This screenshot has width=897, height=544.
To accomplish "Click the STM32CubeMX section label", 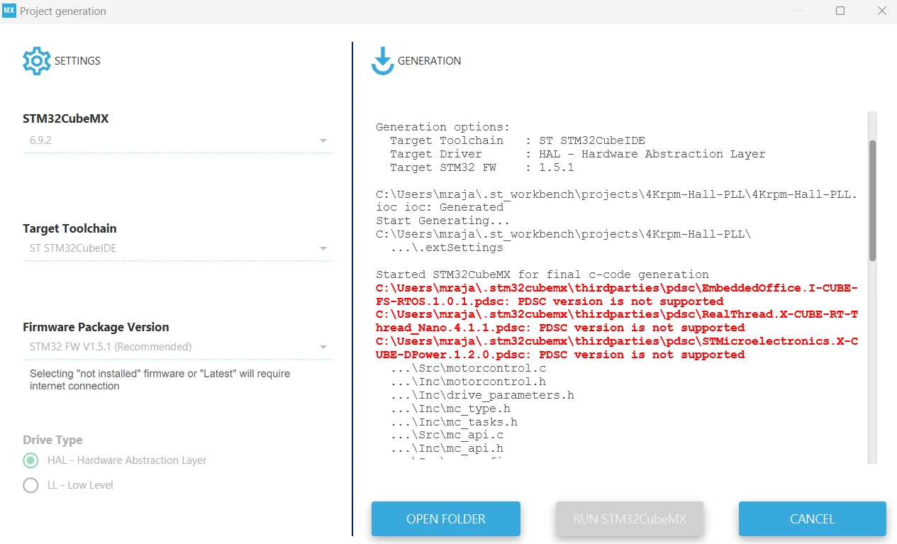I will pyautogui.click(x=66, y=118).
